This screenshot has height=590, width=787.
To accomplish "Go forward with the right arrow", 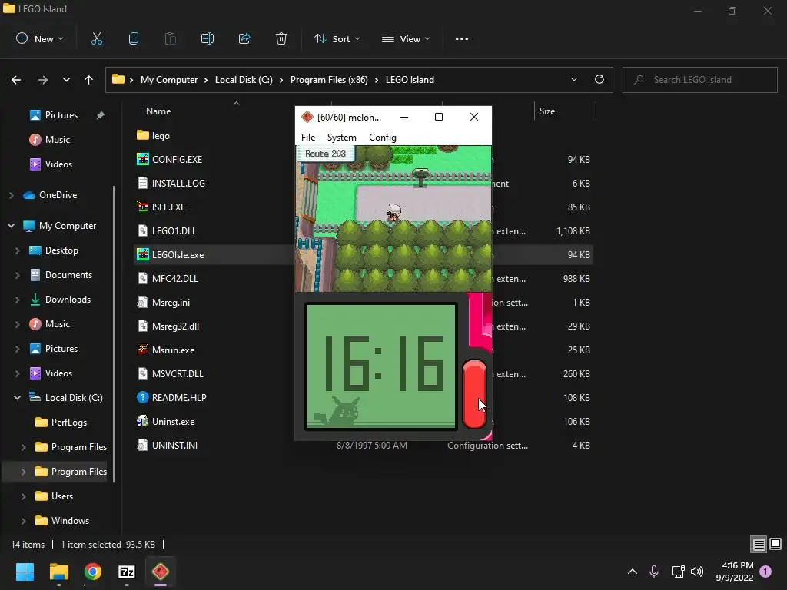I will [x=43, y=80].
